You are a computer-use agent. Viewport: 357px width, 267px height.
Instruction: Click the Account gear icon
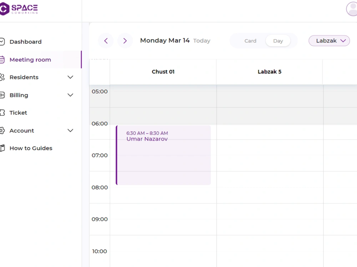(x=2, y=131)
